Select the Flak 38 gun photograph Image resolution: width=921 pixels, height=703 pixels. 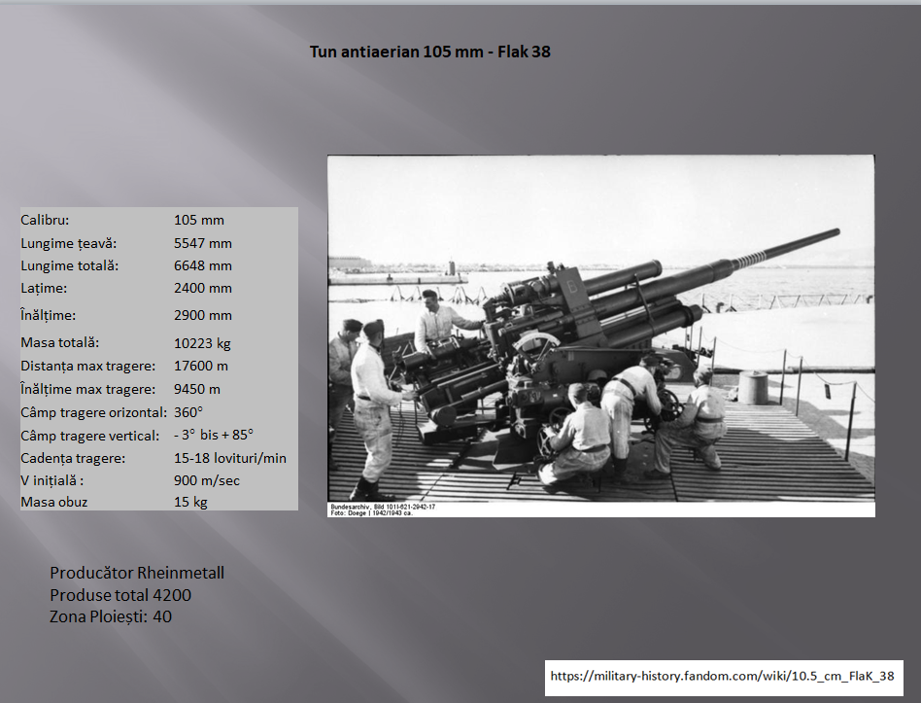[600, 336]
